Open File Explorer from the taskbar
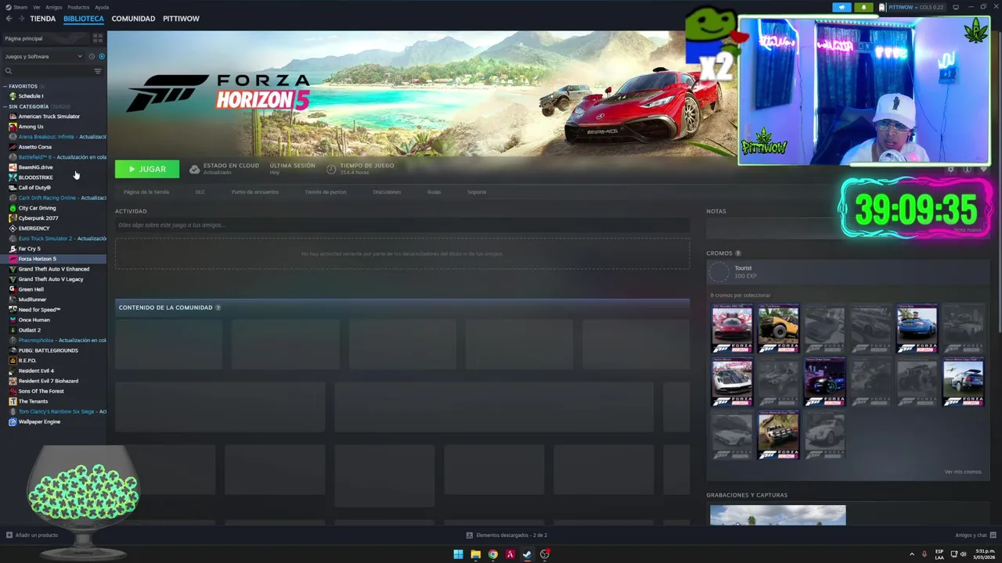This screenshot has width=1002, height=563. (475, 554)
